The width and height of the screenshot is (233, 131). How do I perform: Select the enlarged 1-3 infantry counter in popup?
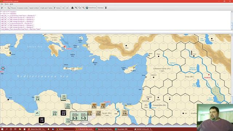pos(83,116)
